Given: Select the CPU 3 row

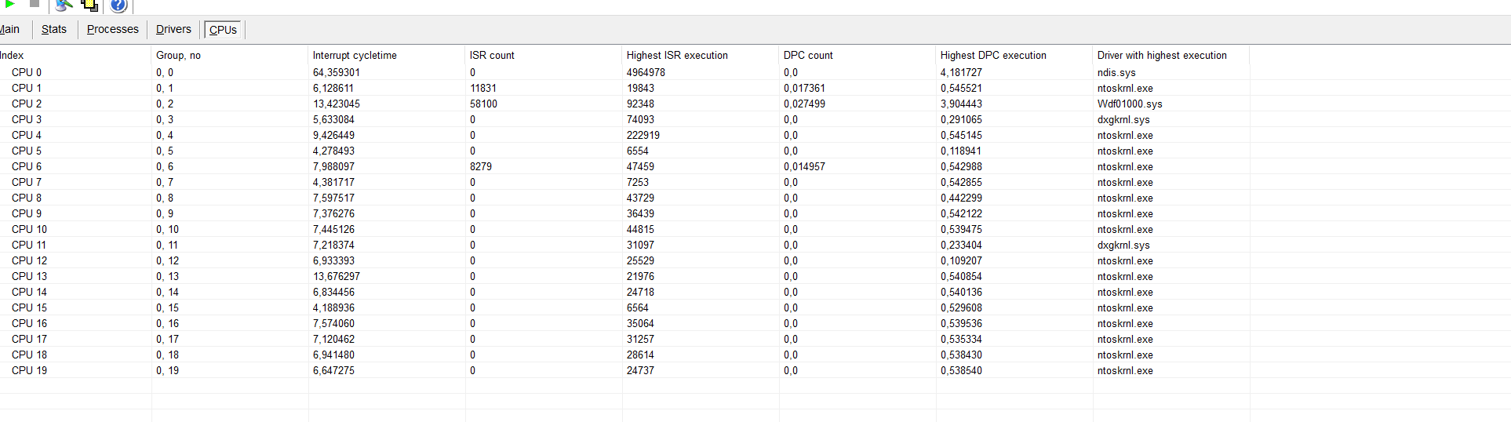Looking at the screenshot, I should click(624, 119).
